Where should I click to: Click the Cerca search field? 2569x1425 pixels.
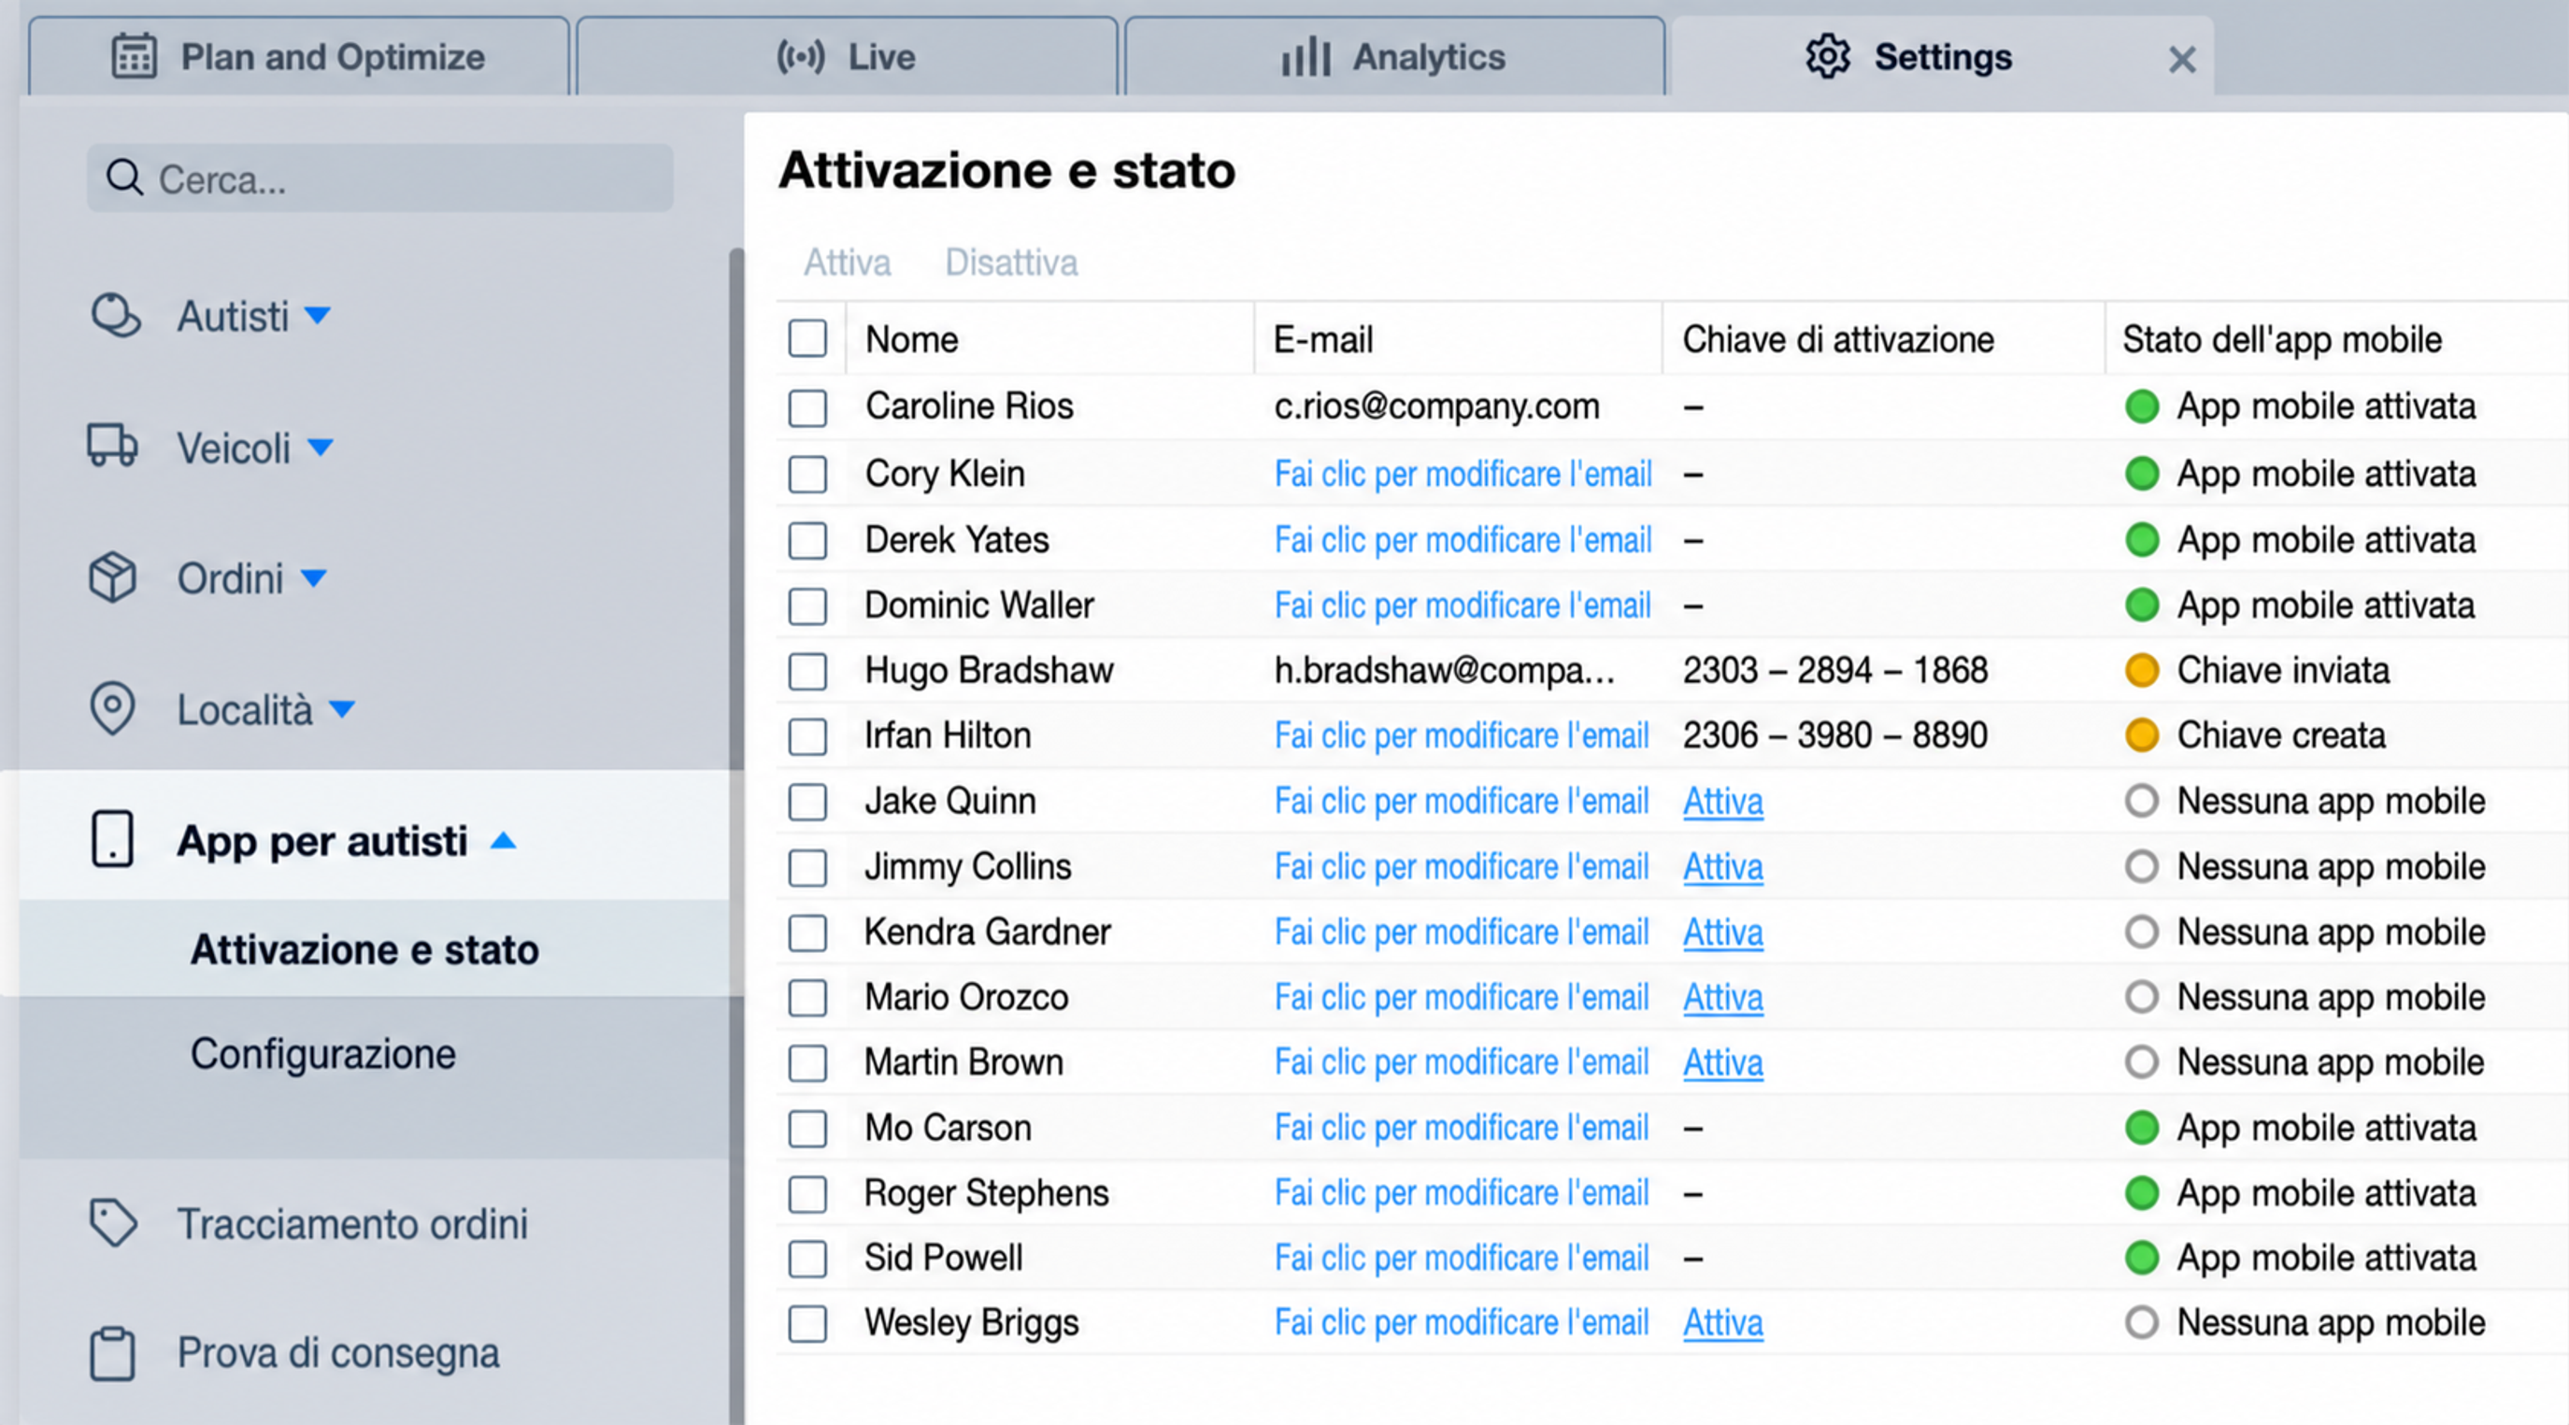(380, 178)
